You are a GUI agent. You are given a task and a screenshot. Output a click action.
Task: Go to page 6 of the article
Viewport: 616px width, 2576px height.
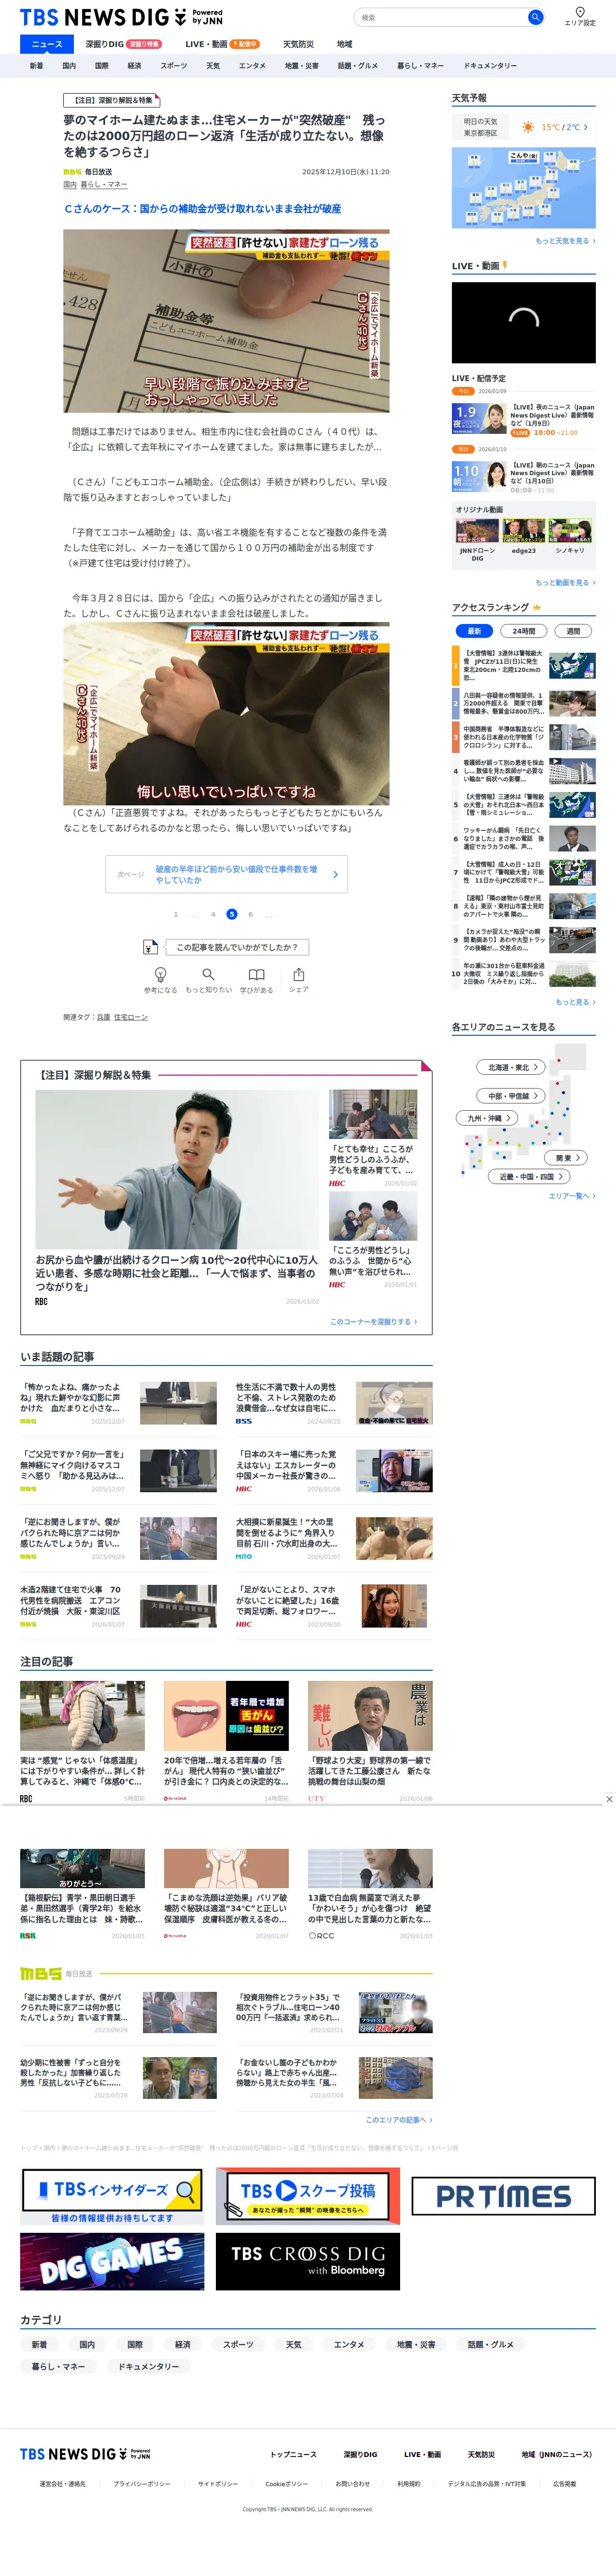(x=251, y=914)
